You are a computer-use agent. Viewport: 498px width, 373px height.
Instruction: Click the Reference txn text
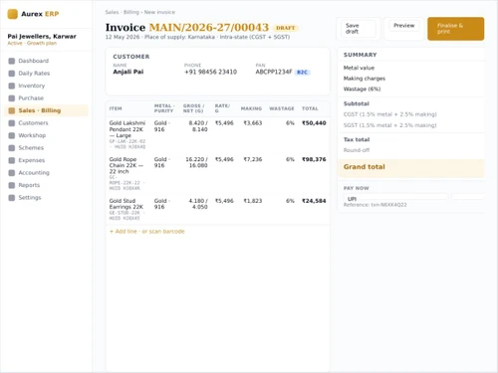coord(374,205)
